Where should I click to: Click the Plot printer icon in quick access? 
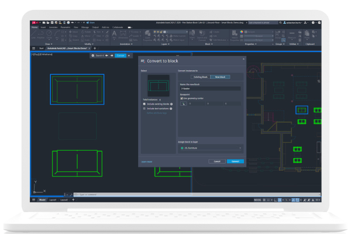(x=68, y=23)
